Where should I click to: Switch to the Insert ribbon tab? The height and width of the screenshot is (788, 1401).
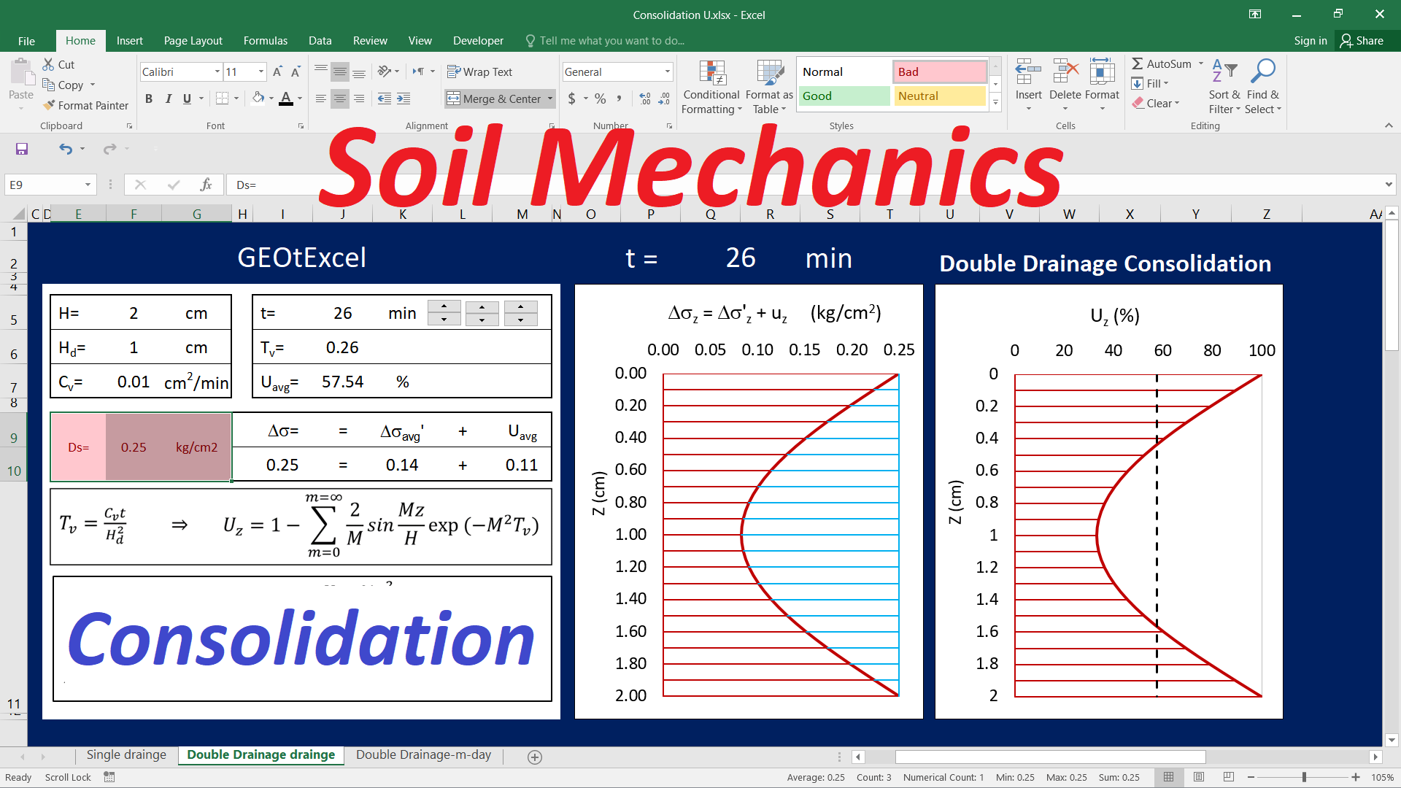pyautogui.click(x=129, y=41)
